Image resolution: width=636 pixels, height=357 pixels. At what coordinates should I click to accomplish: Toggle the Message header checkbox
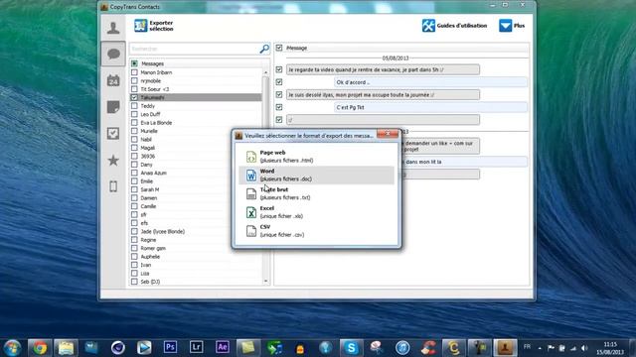point(279,48)
